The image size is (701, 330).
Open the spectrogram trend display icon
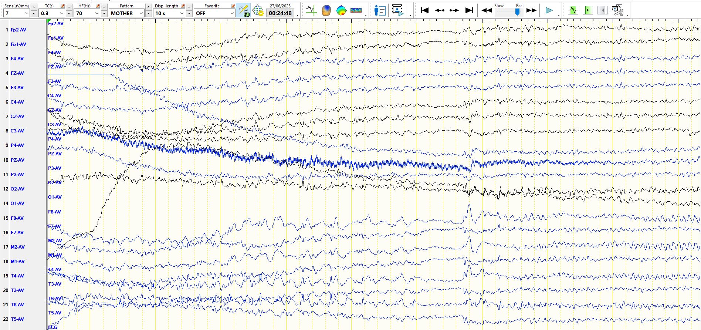[x=356, y=10]
